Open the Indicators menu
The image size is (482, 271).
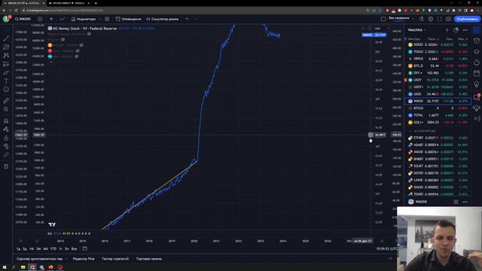point(84,19)
